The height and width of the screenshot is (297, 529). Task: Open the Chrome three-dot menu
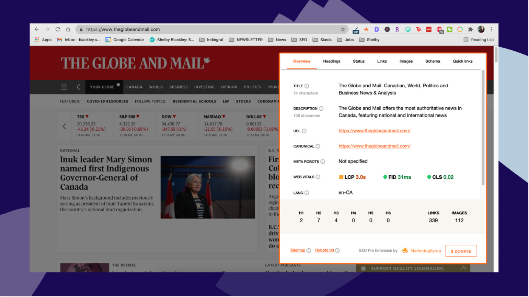tap(491, 29)
